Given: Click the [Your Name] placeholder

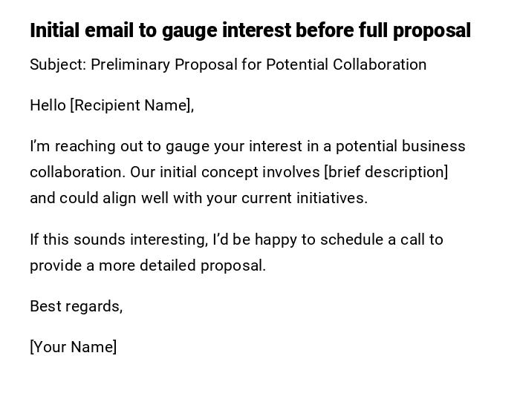Looking at the screenshot, I should coord(74,347).
